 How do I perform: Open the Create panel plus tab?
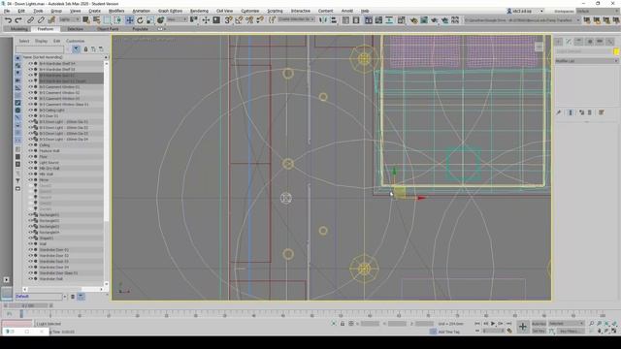click(558, 41)
